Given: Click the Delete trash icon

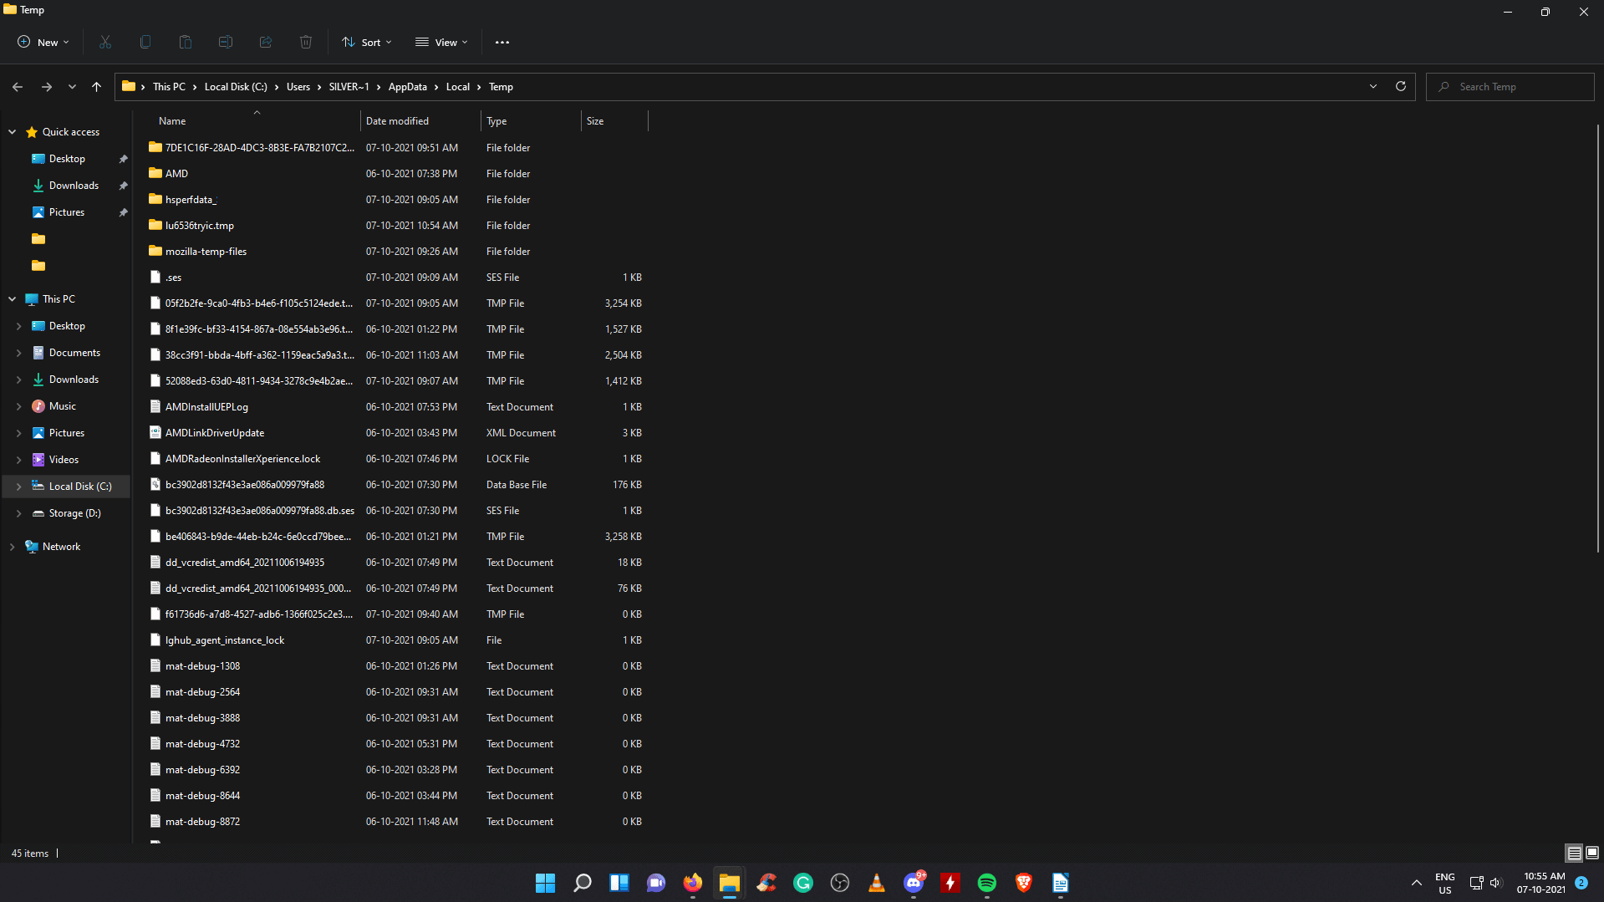Looking at the screenshot, I should 306,42.
